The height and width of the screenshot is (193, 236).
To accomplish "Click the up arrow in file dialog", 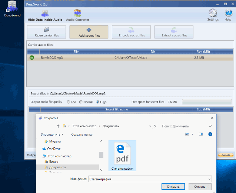I will (58, 126).
